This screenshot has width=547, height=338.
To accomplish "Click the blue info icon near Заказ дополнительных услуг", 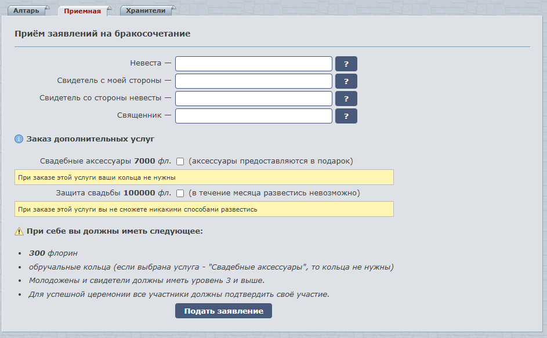I will (19, 139).
